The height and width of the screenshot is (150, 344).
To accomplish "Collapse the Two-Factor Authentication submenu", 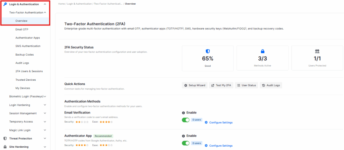I will pyautogui.click(x=45, y=12).
